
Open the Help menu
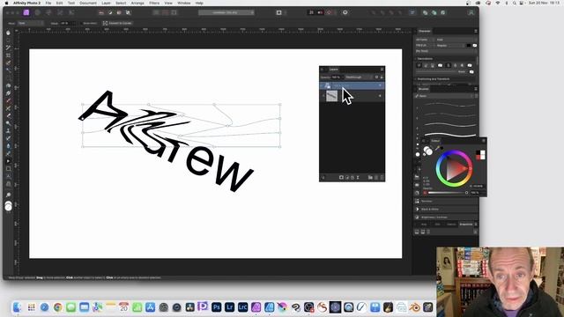(199, 3)
